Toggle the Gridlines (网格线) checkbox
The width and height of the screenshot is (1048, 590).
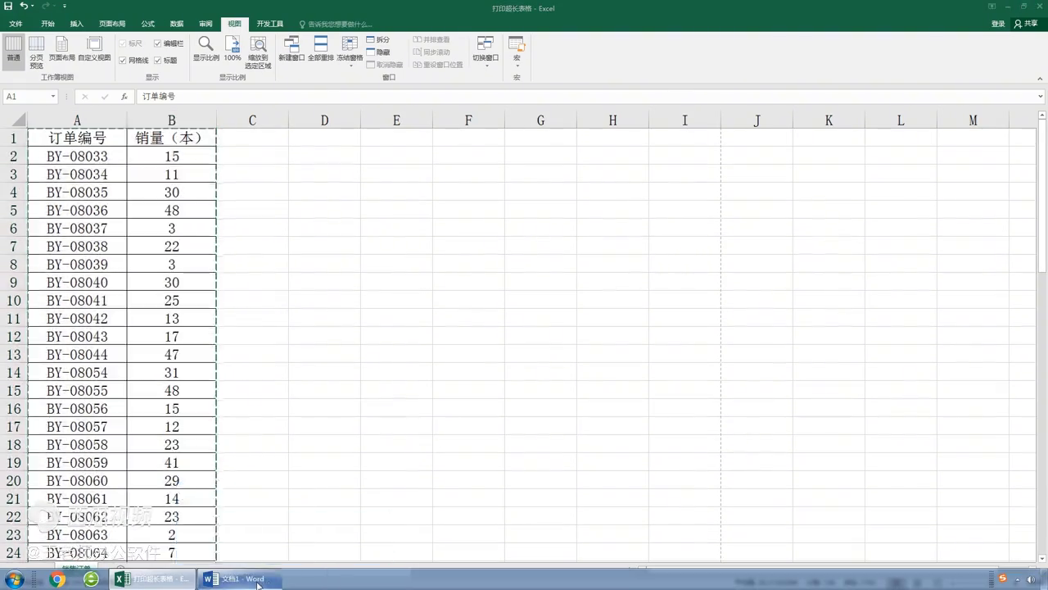[133, 61]
